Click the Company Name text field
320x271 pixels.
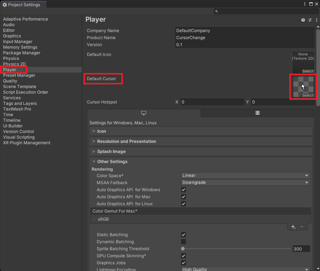(x=245, y=31)
